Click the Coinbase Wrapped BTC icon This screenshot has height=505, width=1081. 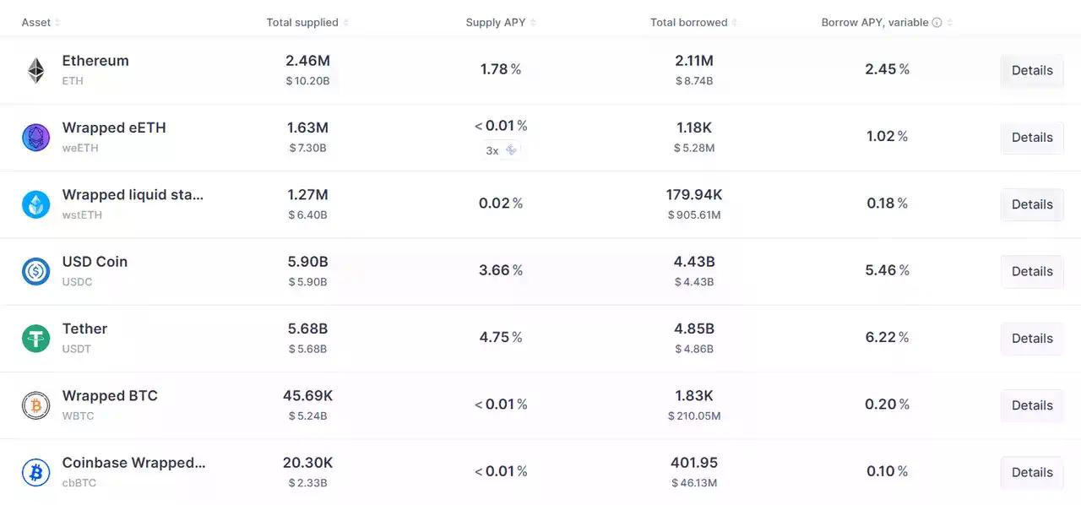(35, 472)
